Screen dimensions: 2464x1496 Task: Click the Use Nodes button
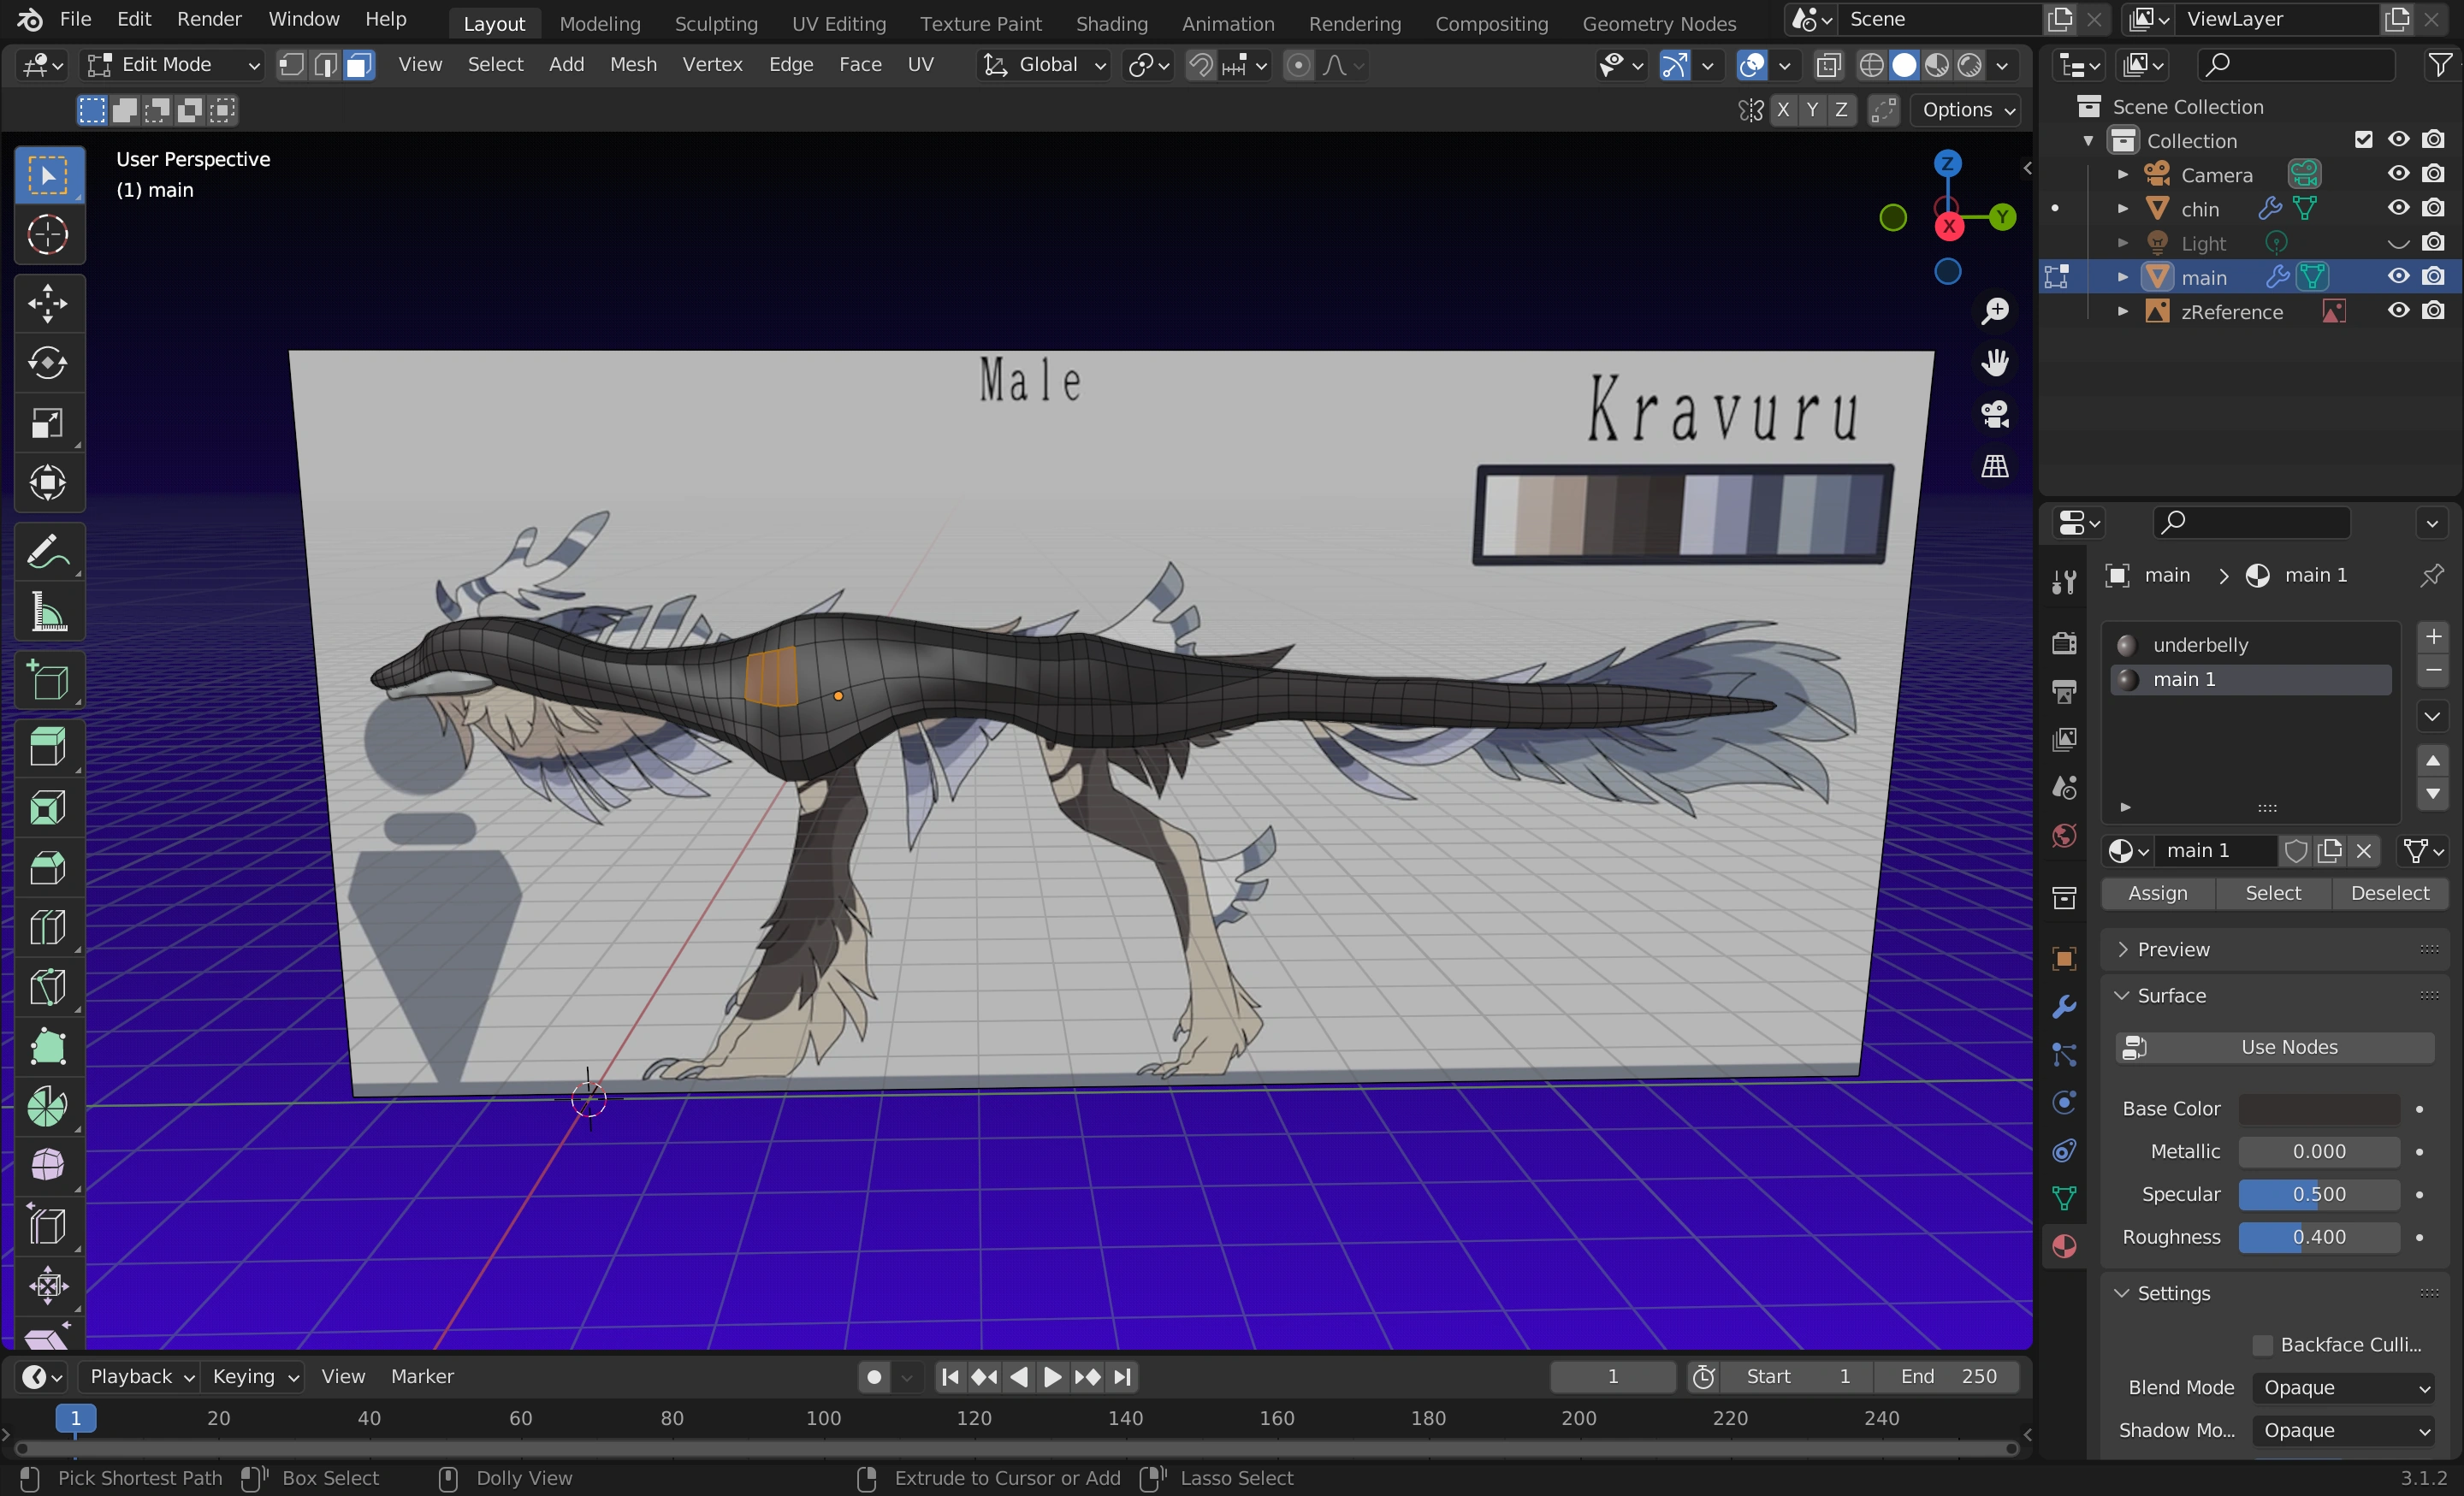click(2288, 1047)
